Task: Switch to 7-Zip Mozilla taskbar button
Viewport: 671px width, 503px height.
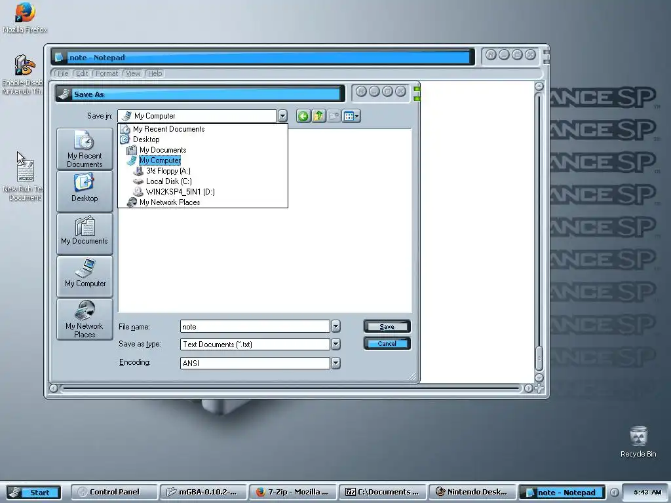Action: 293,492
